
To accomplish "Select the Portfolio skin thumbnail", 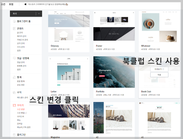I will 114,72.
